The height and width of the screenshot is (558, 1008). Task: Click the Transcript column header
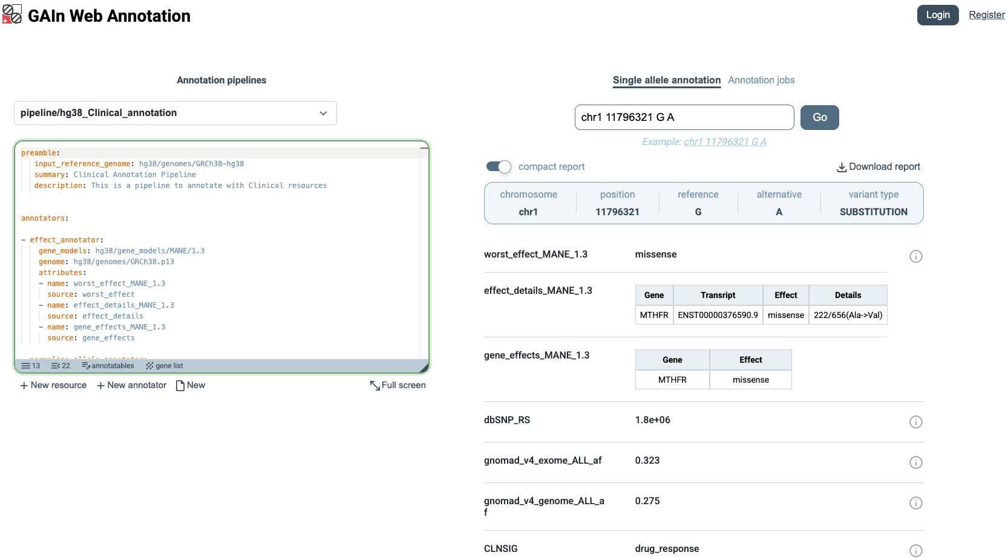(x=718, y=295)
